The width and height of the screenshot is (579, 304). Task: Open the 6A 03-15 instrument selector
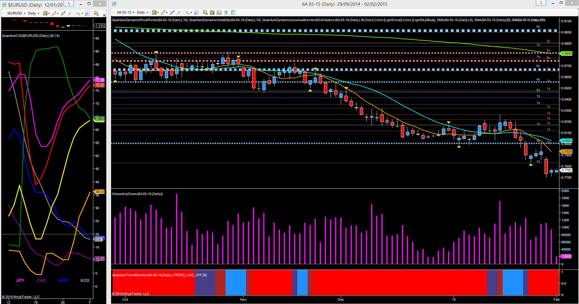(x=125, y=12)
